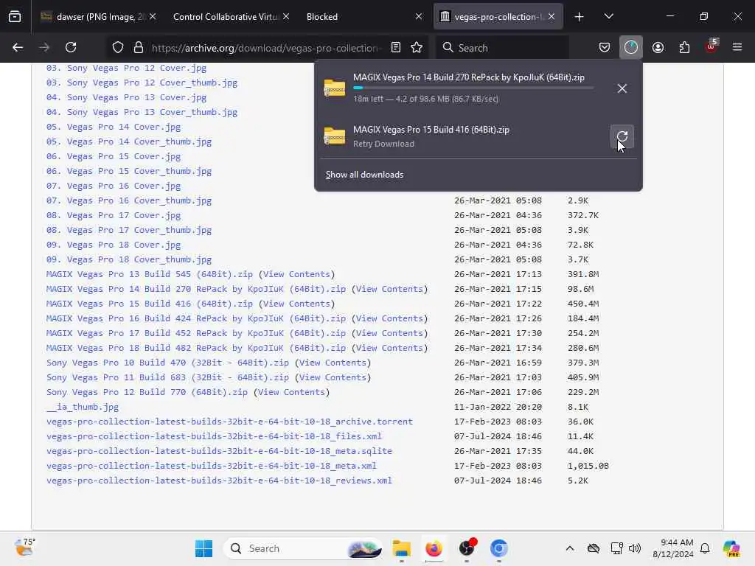Viewport: 755px width, 566px height.
Task: Click the padlock site information icon
Action: pos(139,48)
